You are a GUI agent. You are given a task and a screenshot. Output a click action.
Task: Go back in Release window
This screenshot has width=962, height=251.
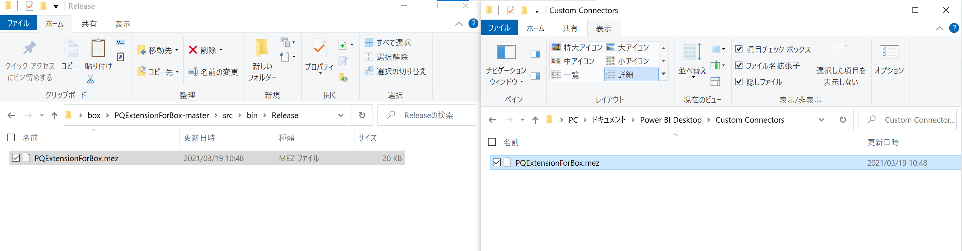[11, 115]
